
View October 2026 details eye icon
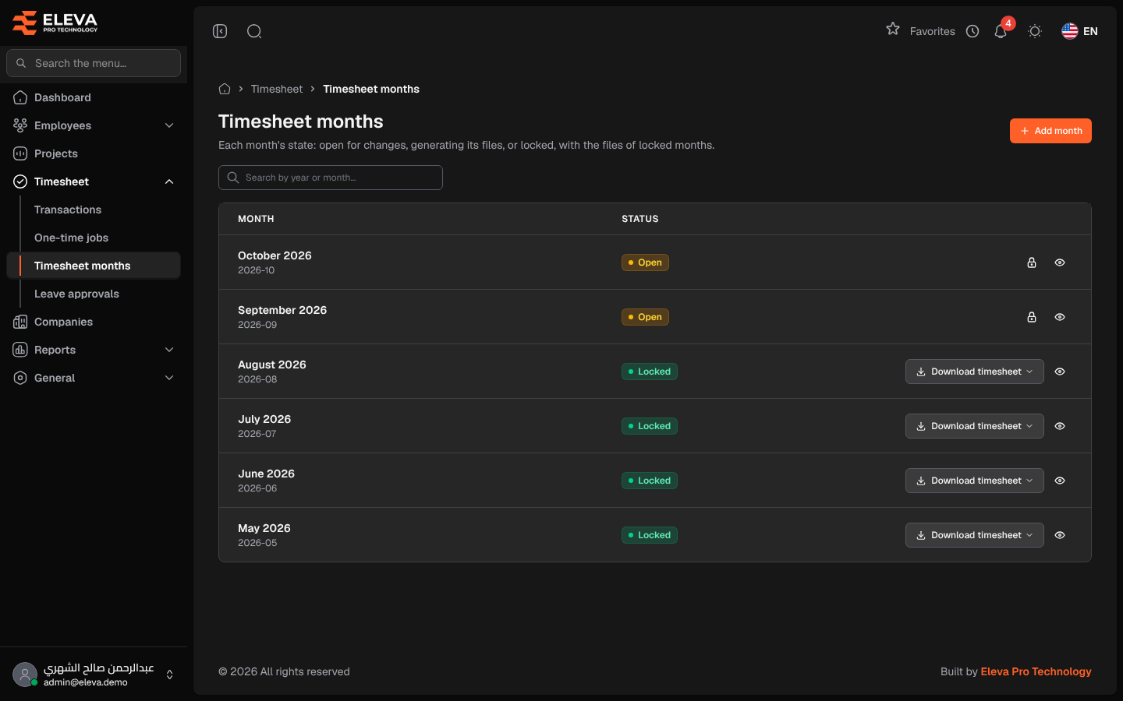(x=1060, y=262)
